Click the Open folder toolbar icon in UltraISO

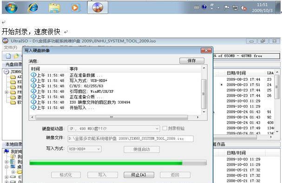click(16, 56)
